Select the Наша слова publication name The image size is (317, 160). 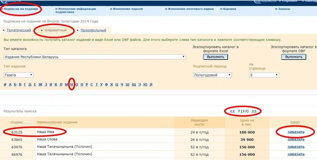click(x=47, y=139)
